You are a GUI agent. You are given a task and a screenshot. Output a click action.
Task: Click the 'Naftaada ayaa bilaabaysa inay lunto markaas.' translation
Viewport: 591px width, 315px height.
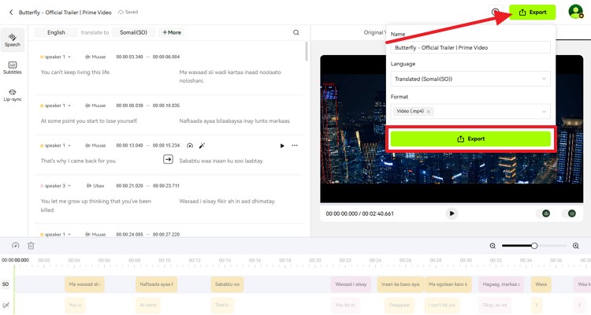click(235, 121)
